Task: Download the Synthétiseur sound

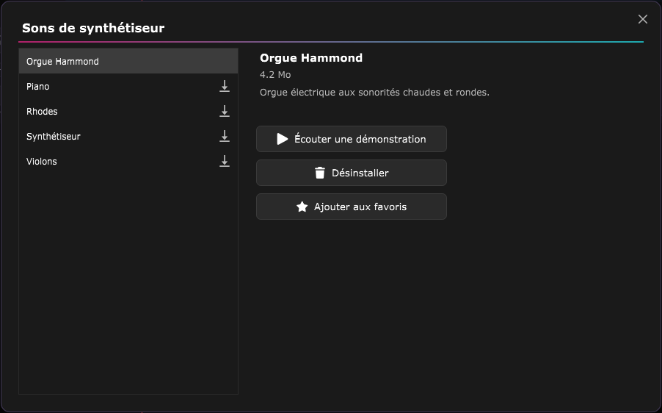Action: point(225,136)
